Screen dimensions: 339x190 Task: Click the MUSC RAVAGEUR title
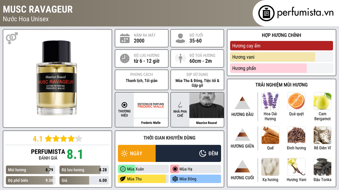(x=38, y=9)
